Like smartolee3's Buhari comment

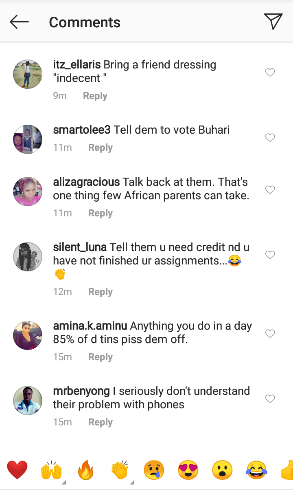270,138
